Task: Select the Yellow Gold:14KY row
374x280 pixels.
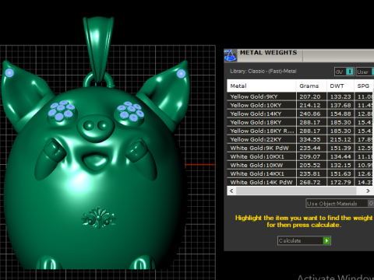Action: (x=300, y=114)
